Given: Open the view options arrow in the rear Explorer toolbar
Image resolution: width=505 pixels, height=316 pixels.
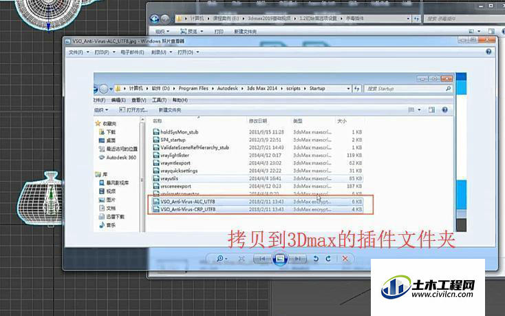Looking at the screenshot, I should click(x=479, y=31).
